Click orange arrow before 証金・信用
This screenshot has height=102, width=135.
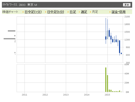110,12
